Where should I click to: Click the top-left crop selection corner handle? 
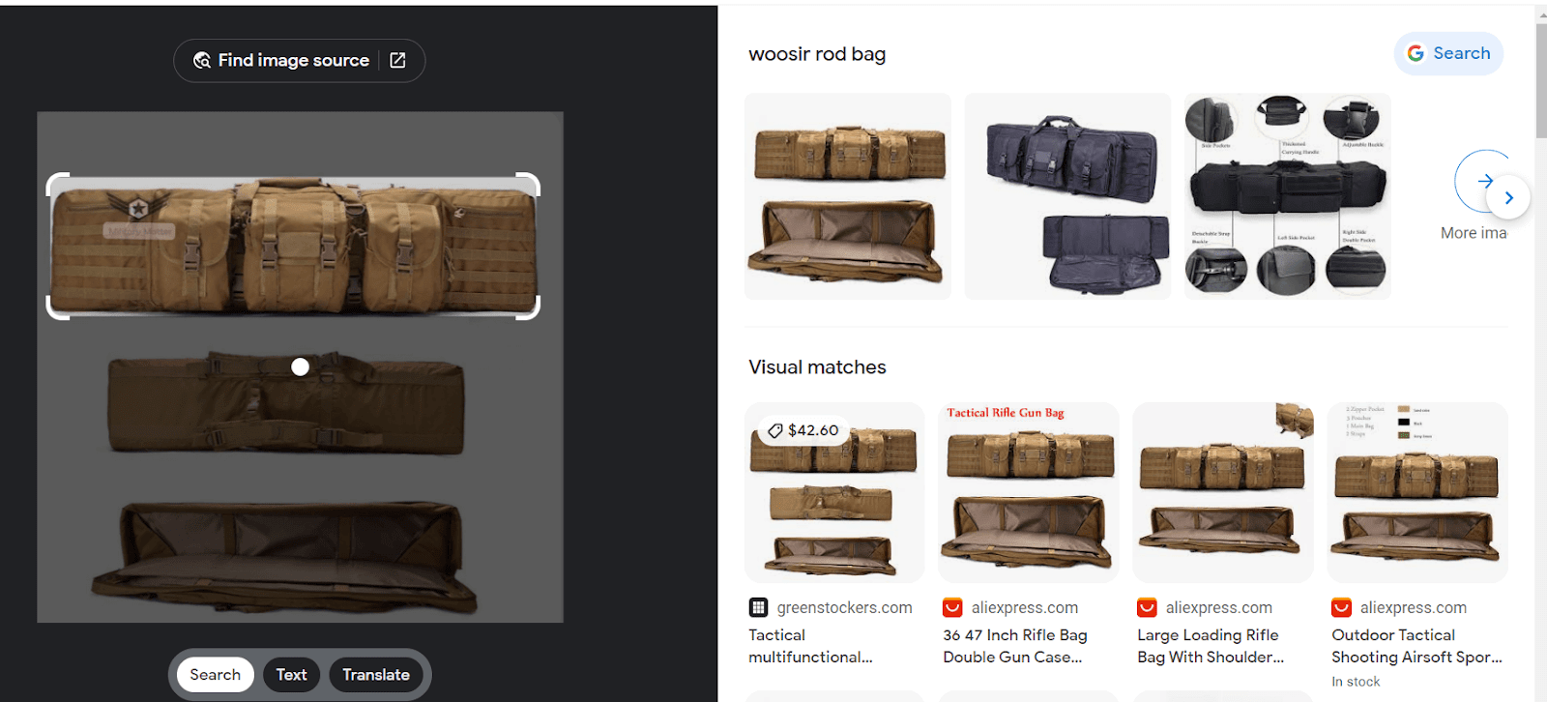pyautogui.click(x=56, y=183)
